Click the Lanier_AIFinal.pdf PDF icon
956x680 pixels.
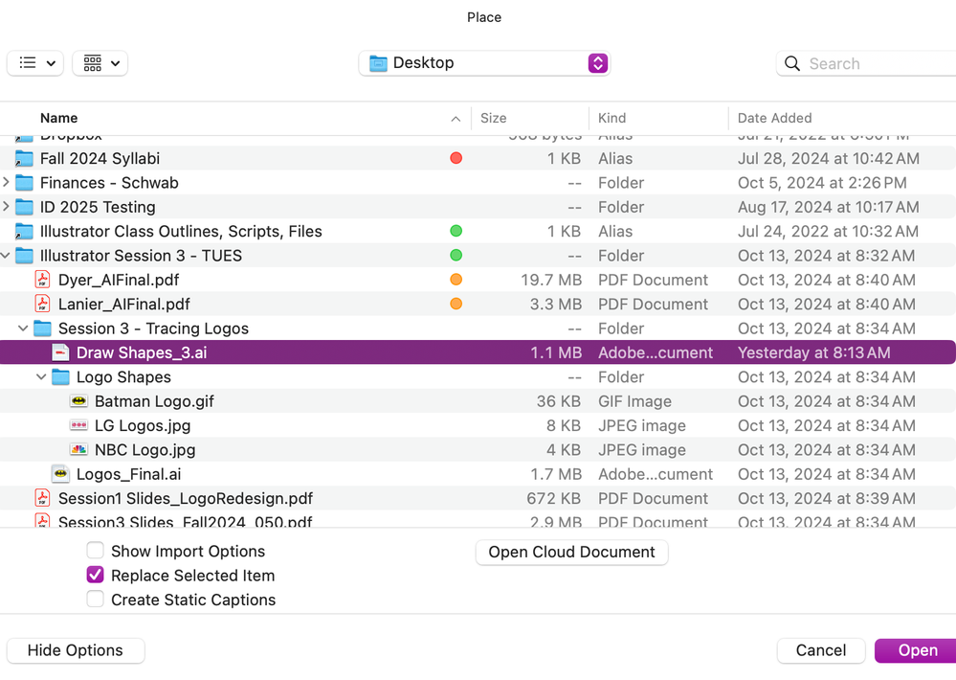[42, 304]
